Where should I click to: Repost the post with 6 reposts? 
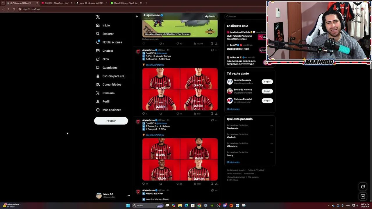(x=162, y=44)
